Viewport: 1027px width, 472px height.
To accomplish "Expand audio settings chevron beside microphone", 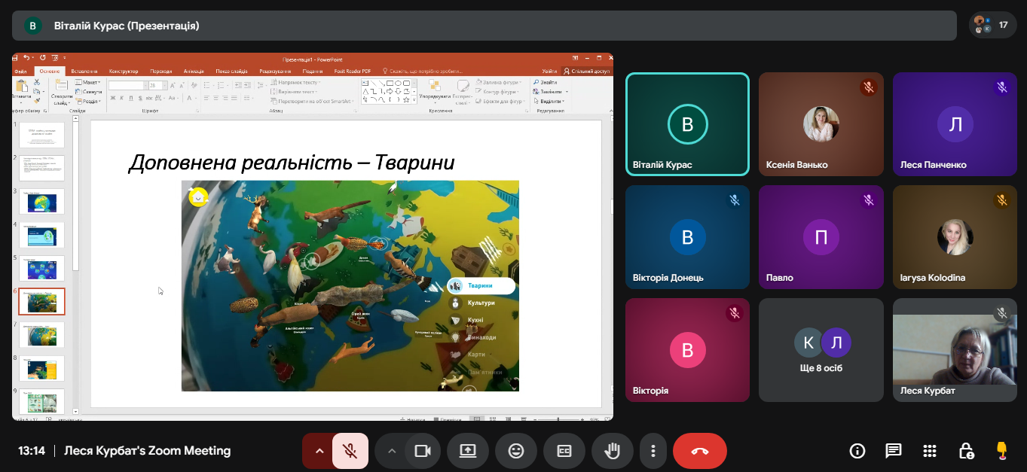I will [319, 451].
